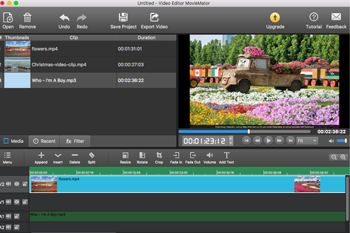The width and height of the screenshot is (350, 233).
Task: Switch to the Media tab
Action: click(x=14, y=141)
